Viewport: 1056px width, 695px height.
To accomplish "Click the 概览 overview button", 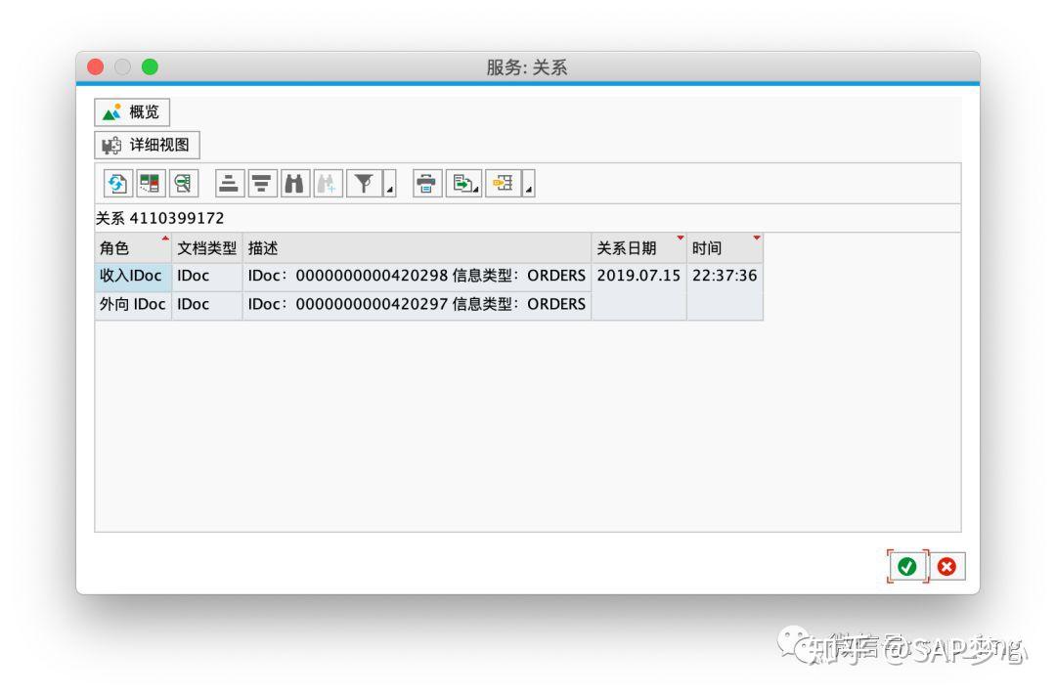I will pyautogui.click(x=132, y=111).
